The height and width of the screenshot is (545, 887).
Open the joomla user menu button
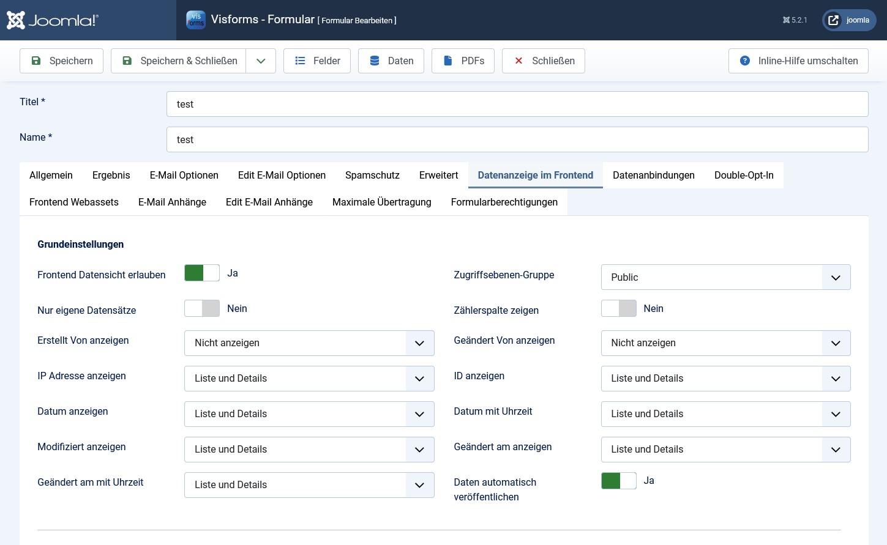[x=849, y=20]
